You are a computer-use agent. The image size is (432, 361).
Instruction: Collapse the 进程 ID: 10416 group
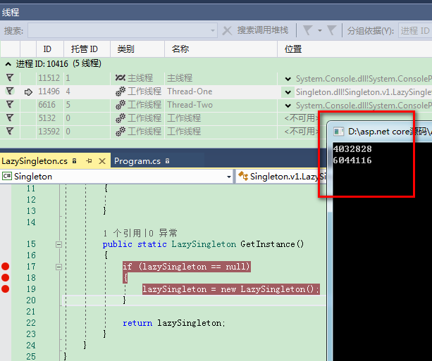[8, 64]
